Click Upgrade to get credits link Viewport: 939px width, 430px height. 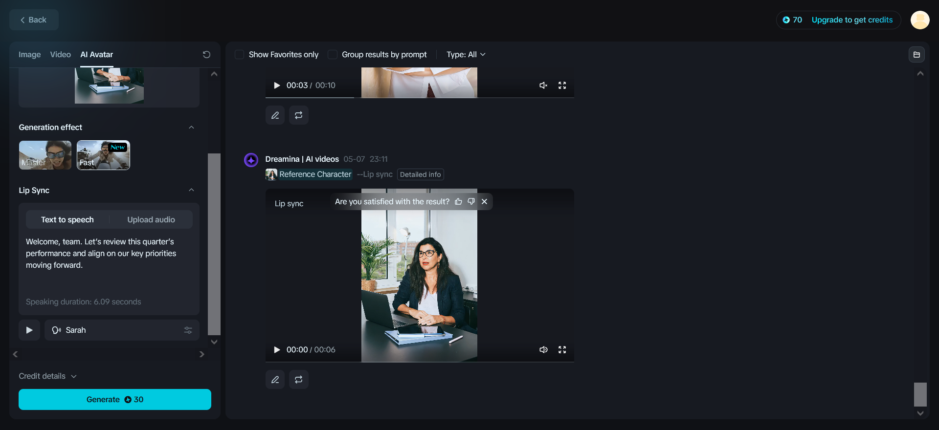852,20
